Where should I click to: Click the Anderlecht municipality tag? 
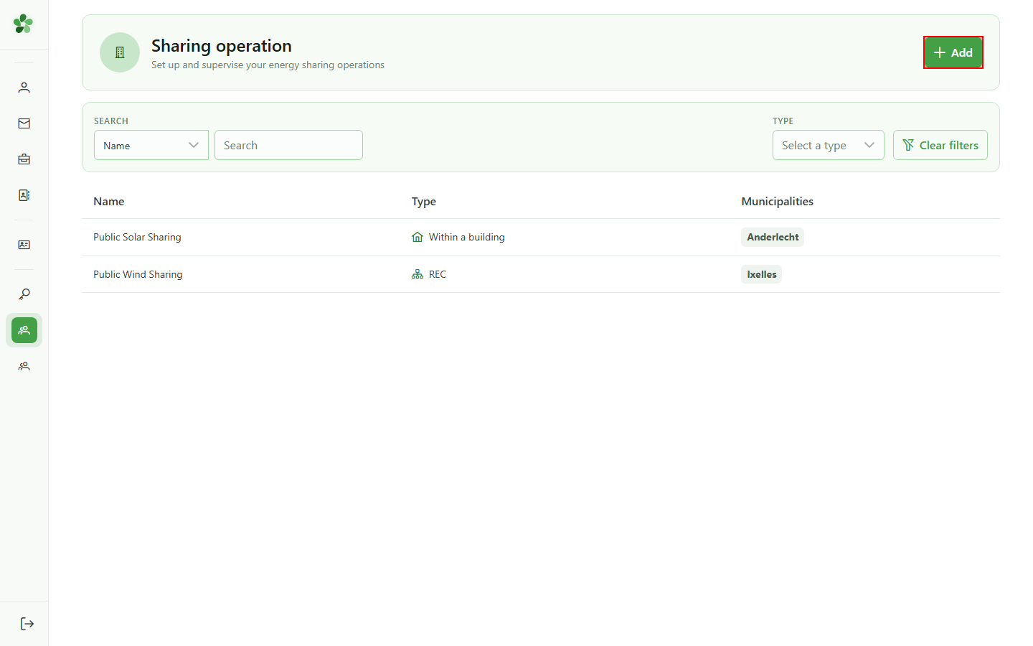773,237
